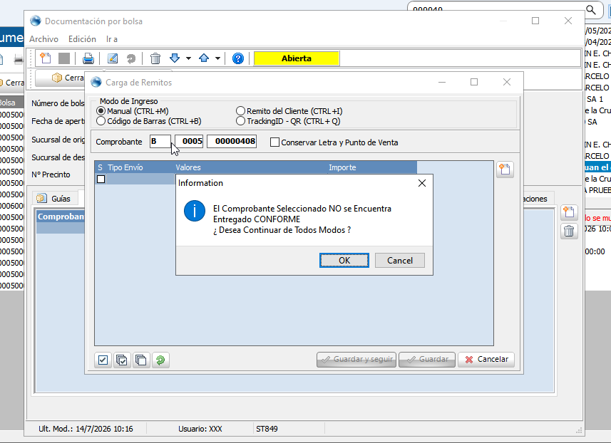The image size is (611, 443).
Task: Click the Comprobante letter field B
Action: coord(160,141)
